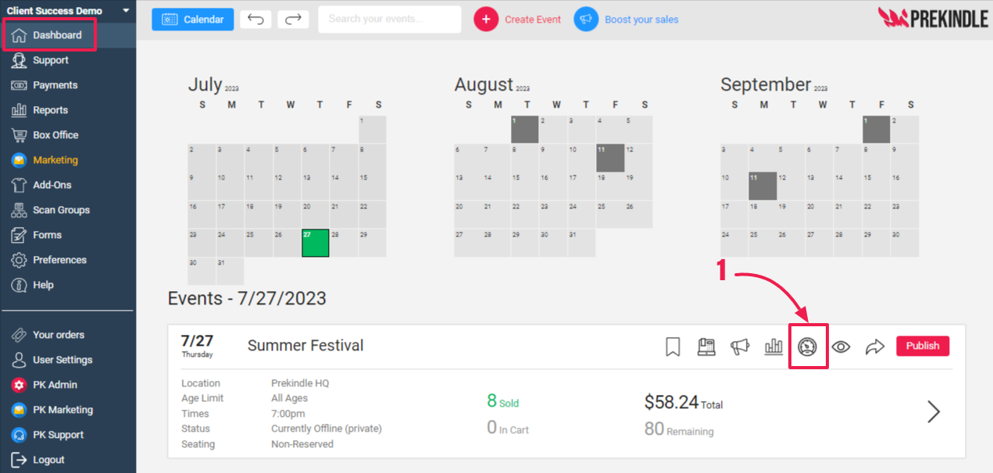Click the highlighted event dashboard gauge icon
This screenshot has width=993, height=473.
pyautogui.click(x=808, y=347)
